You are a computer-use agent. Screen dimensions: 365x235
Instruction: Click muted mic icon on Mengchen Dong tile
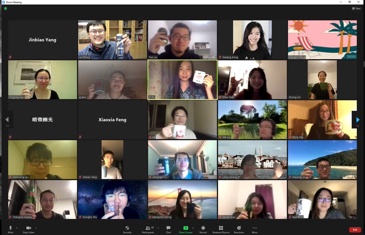pos(150,217)
